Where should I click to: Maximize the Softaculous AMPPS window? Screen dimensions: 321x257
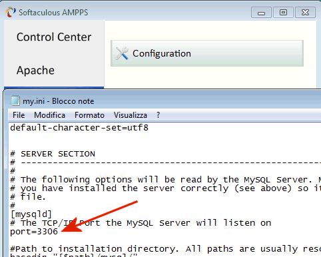pyautogui.click(x=283, y=13)
